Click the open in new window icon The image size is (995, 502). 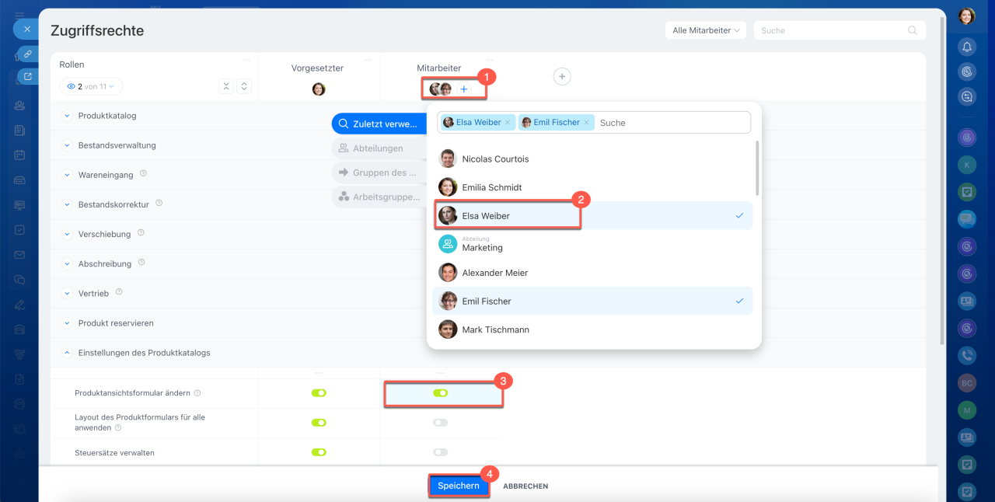click(x=27, y=76)
